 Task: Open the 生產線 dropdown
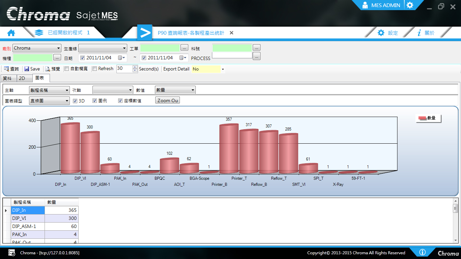(103, 48)
